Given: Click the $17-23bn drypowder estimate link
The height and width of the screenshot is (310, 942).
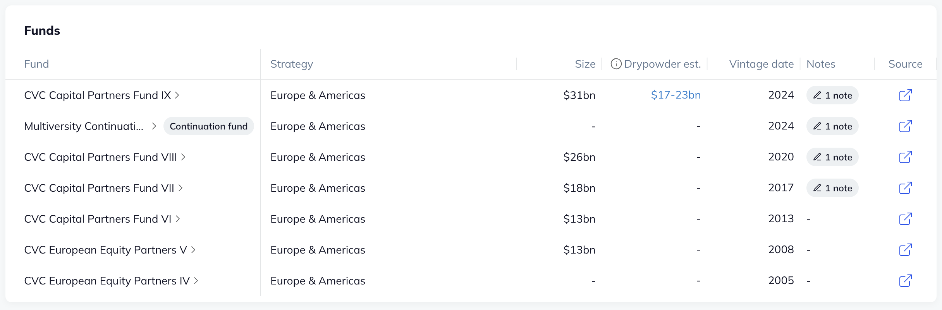Looking at the screenshot, I should pos(676,95).
